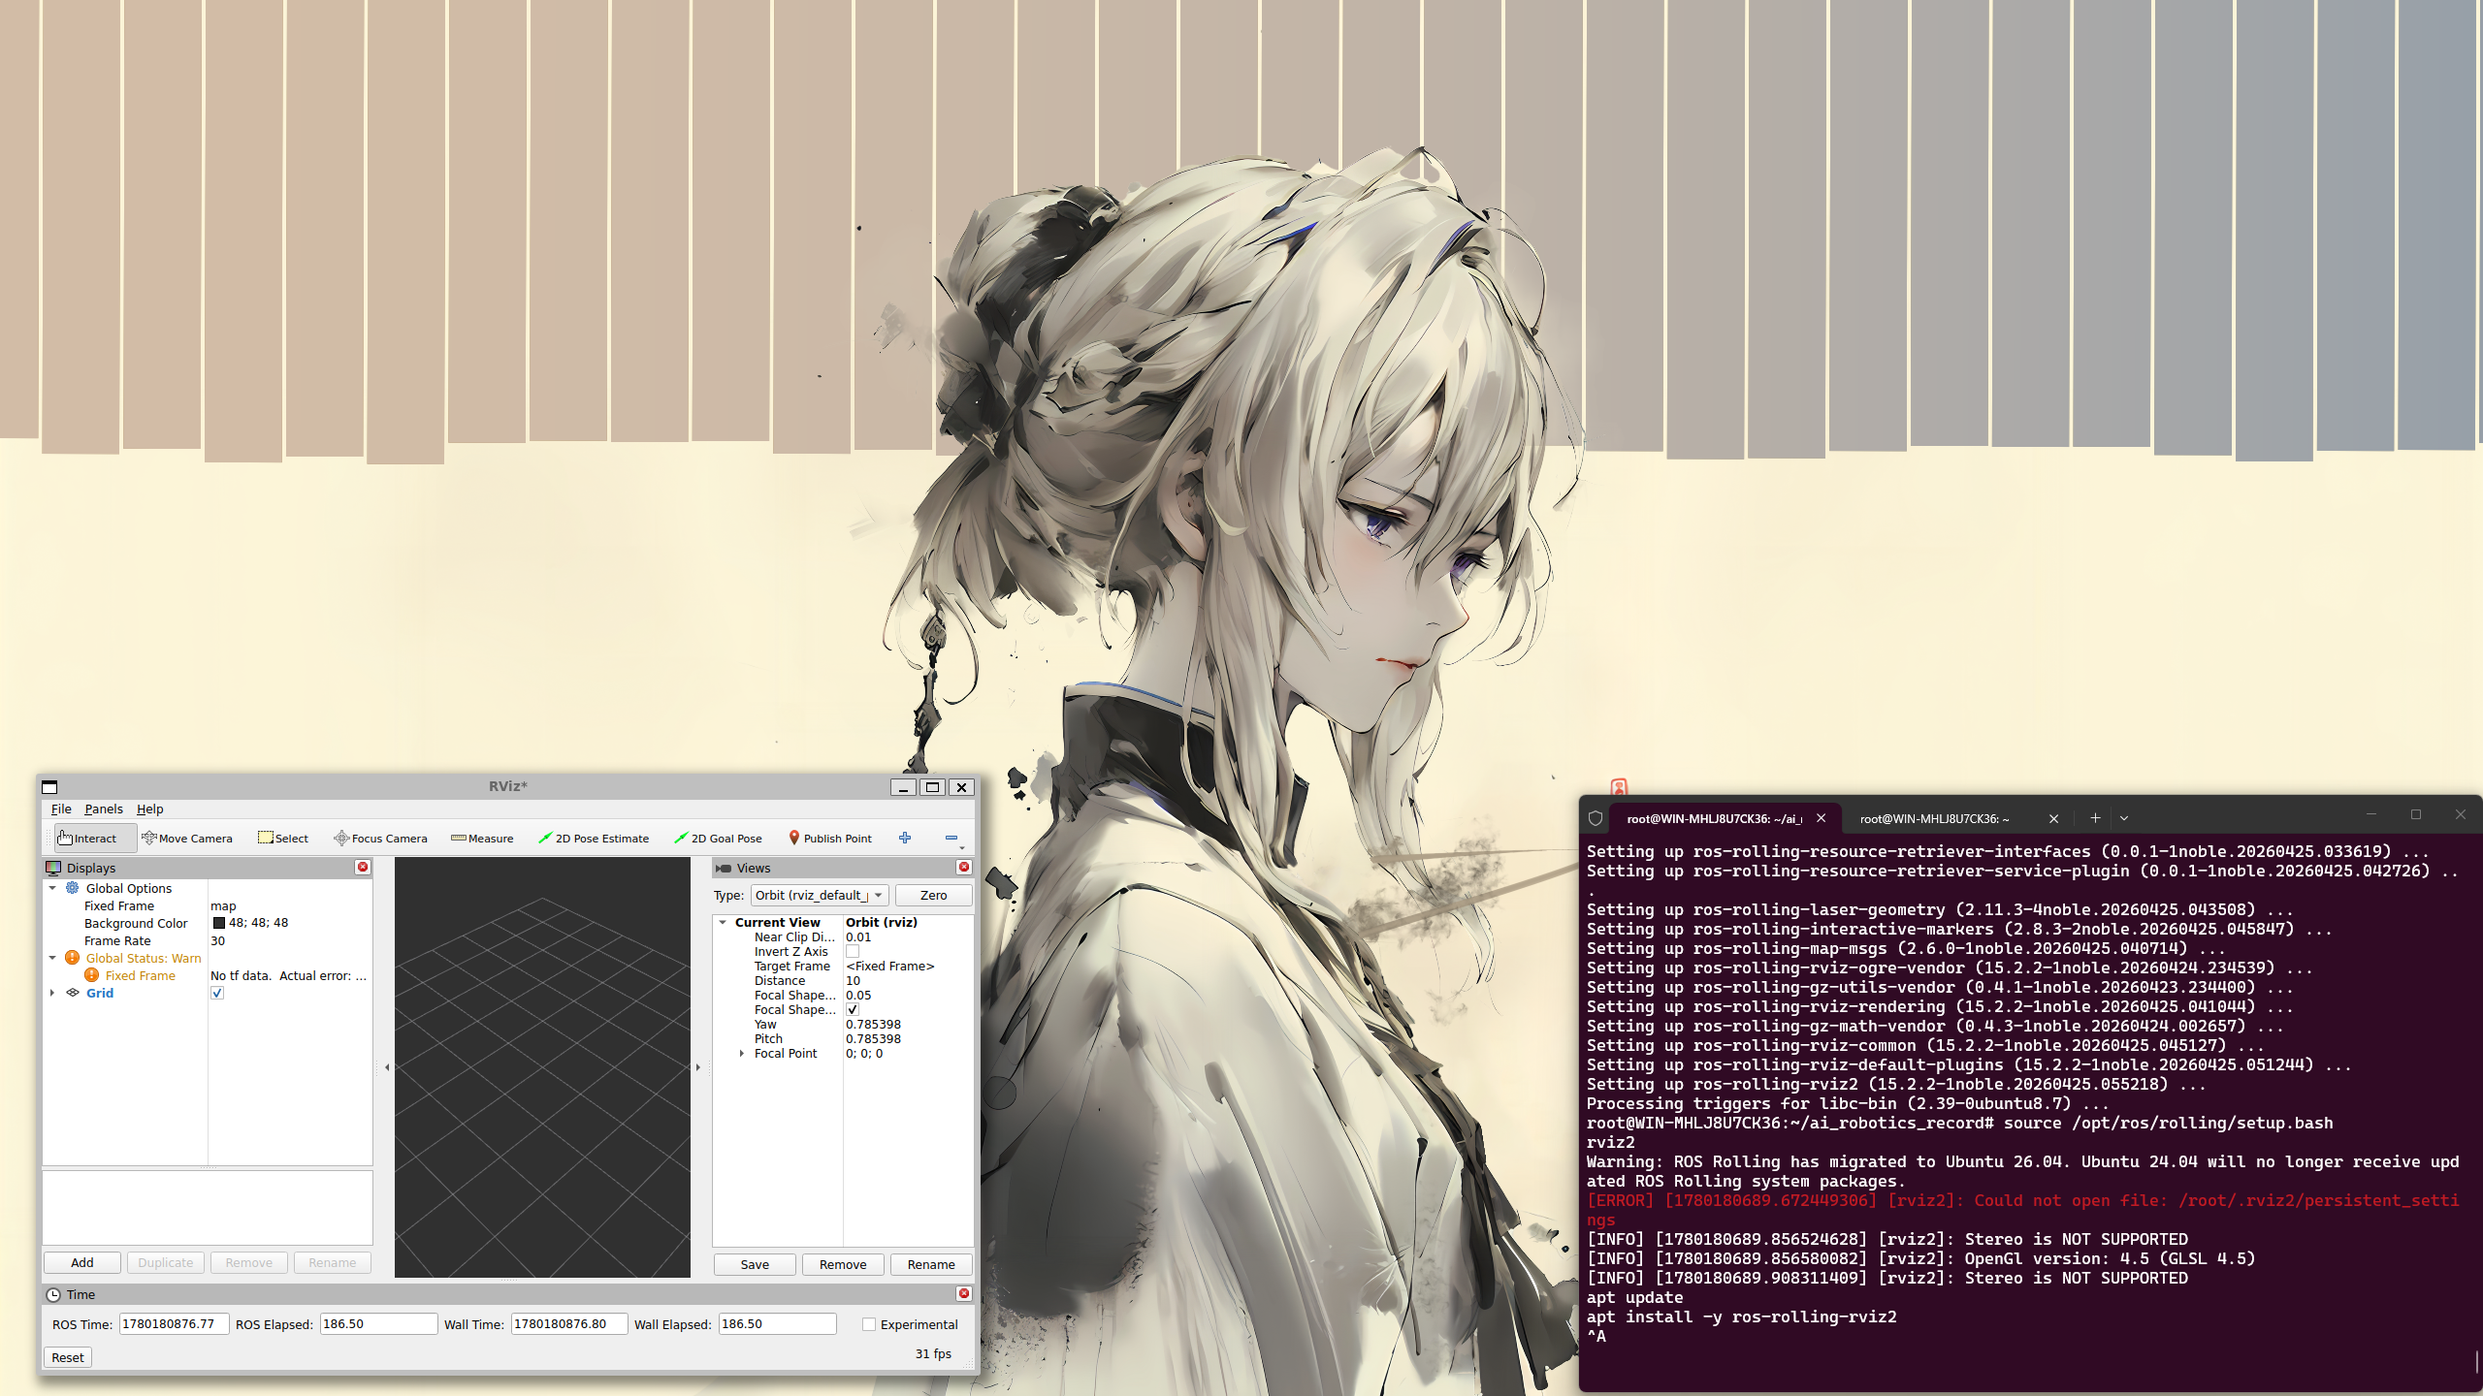Click the Grid display icon

pos(73,993)
